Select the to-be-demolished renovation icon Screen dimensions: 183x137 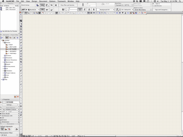9,129
